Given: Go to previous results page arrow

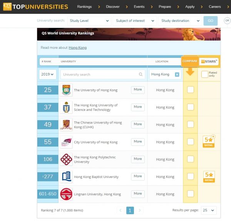Looking at the screenshot, I should 121,210.
